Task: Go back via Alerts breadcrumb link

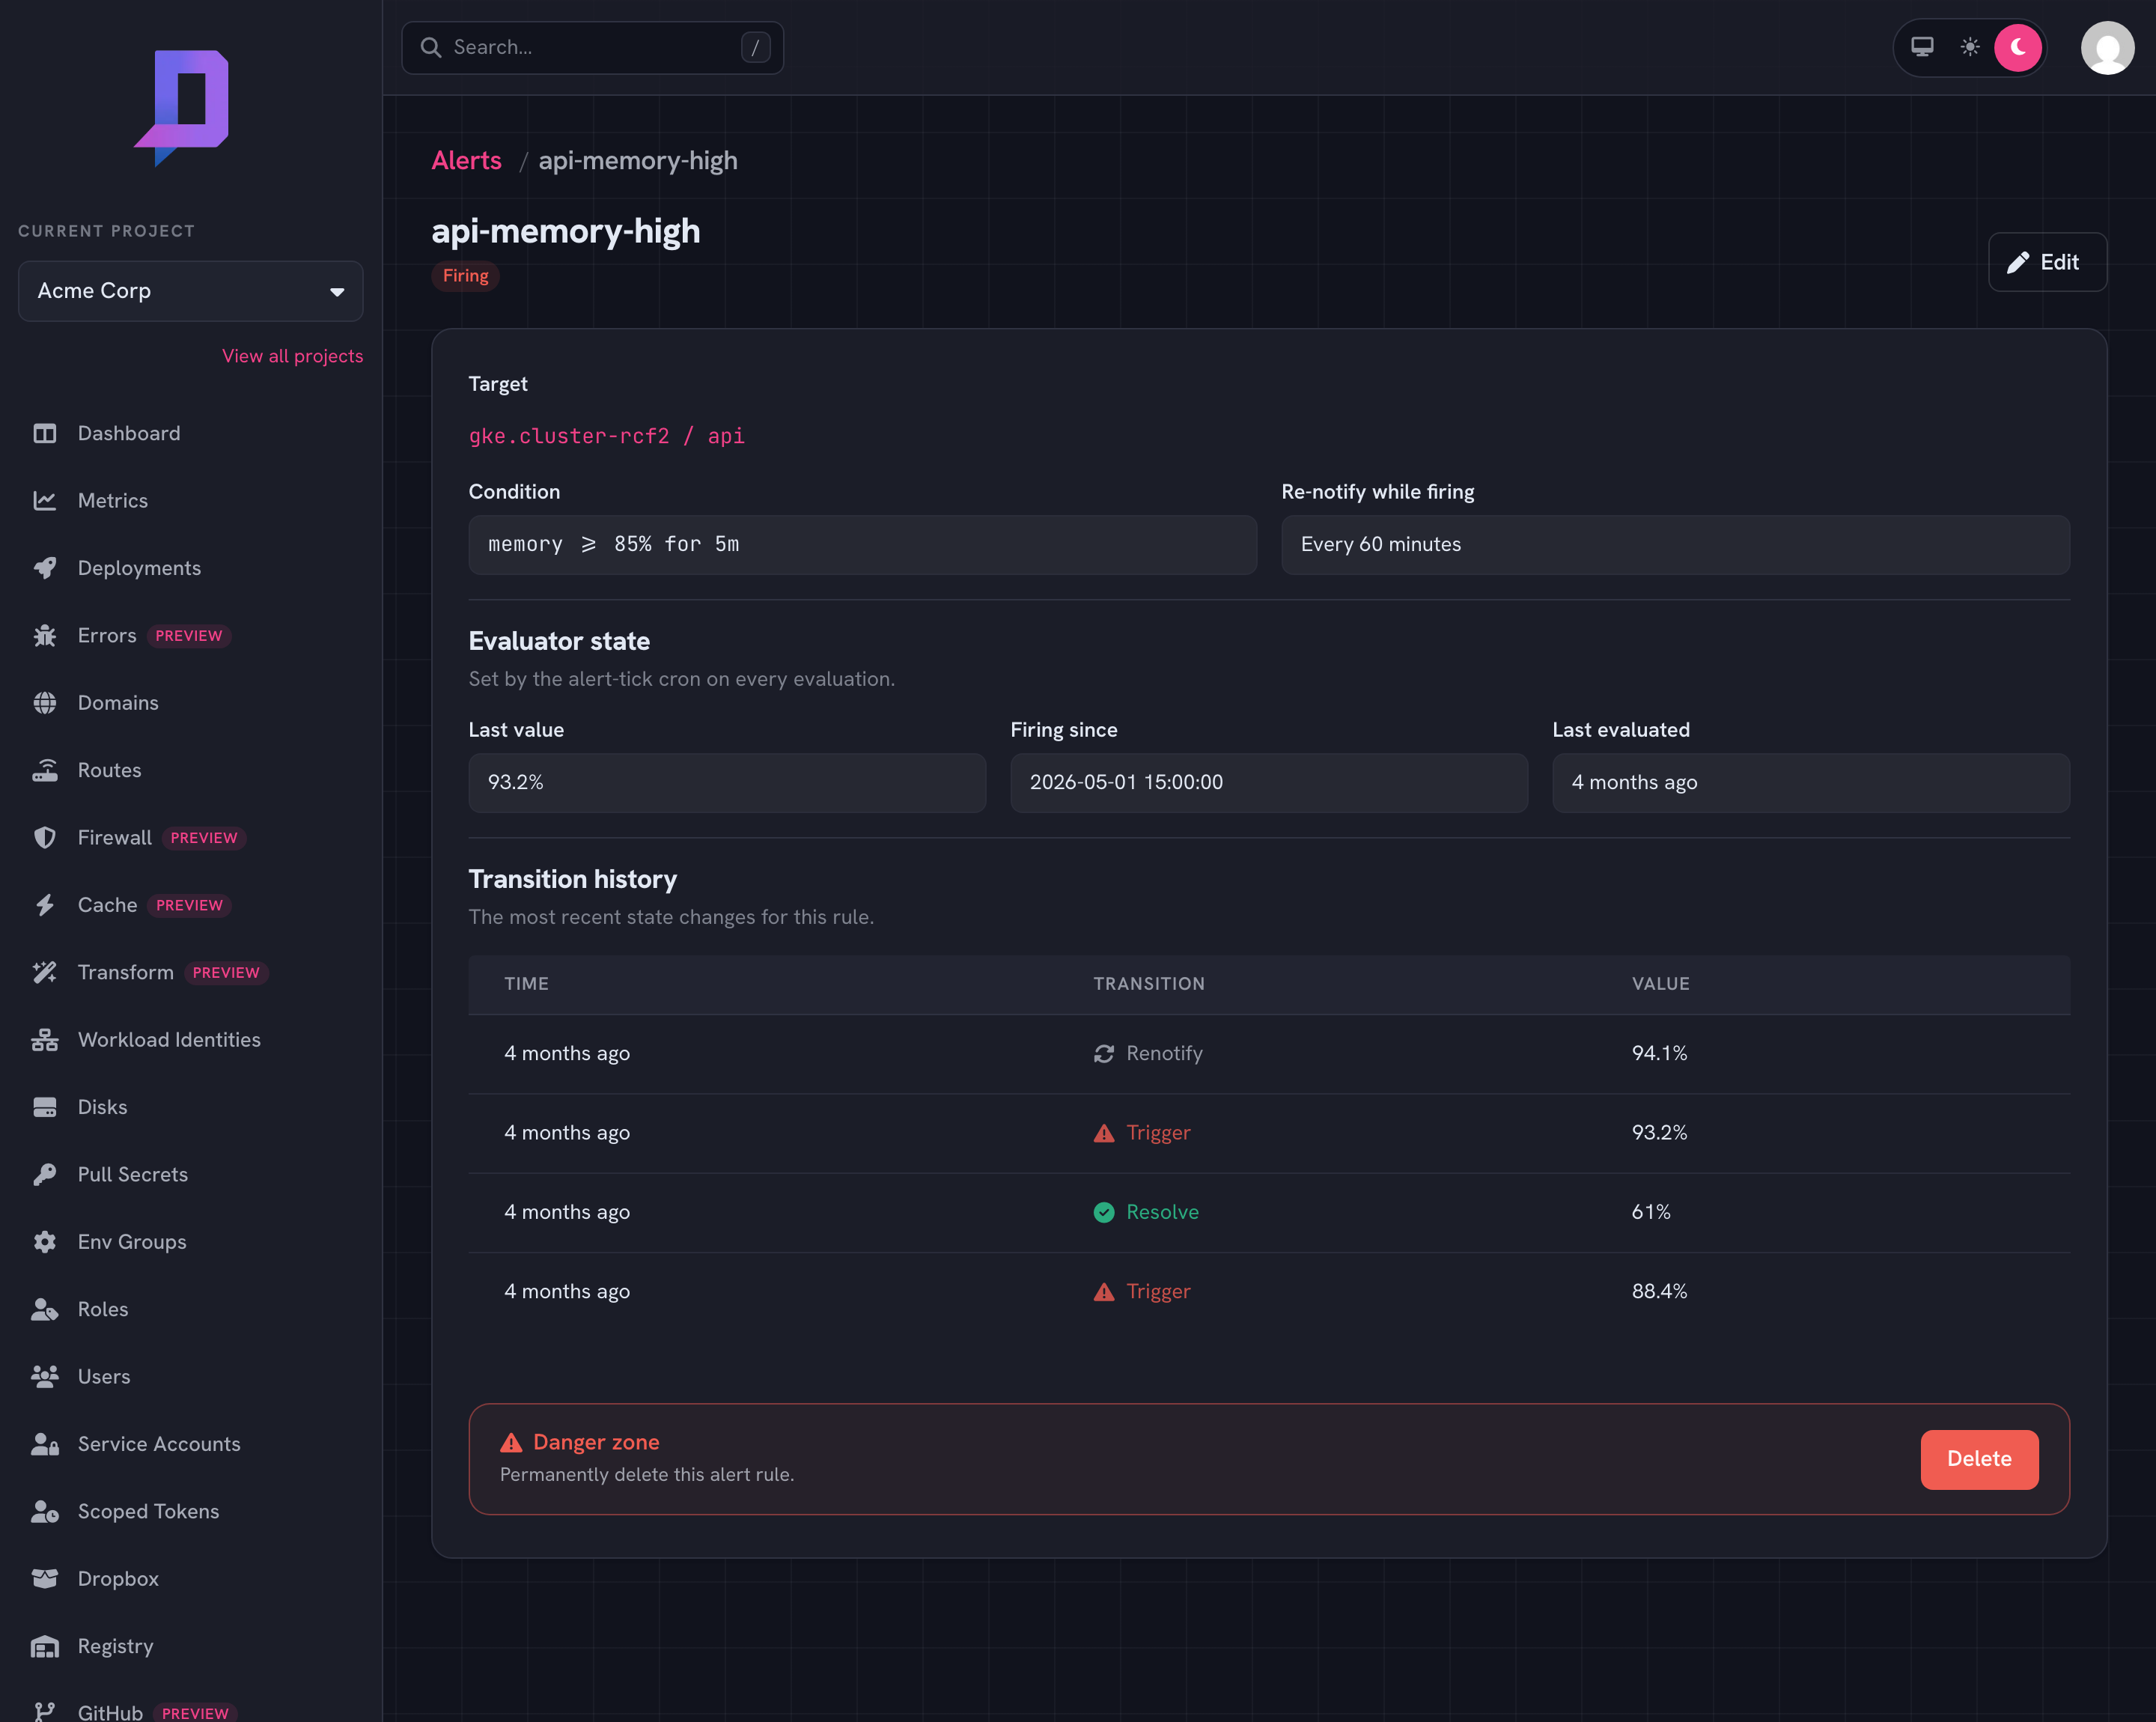Action: coord(466,160)
